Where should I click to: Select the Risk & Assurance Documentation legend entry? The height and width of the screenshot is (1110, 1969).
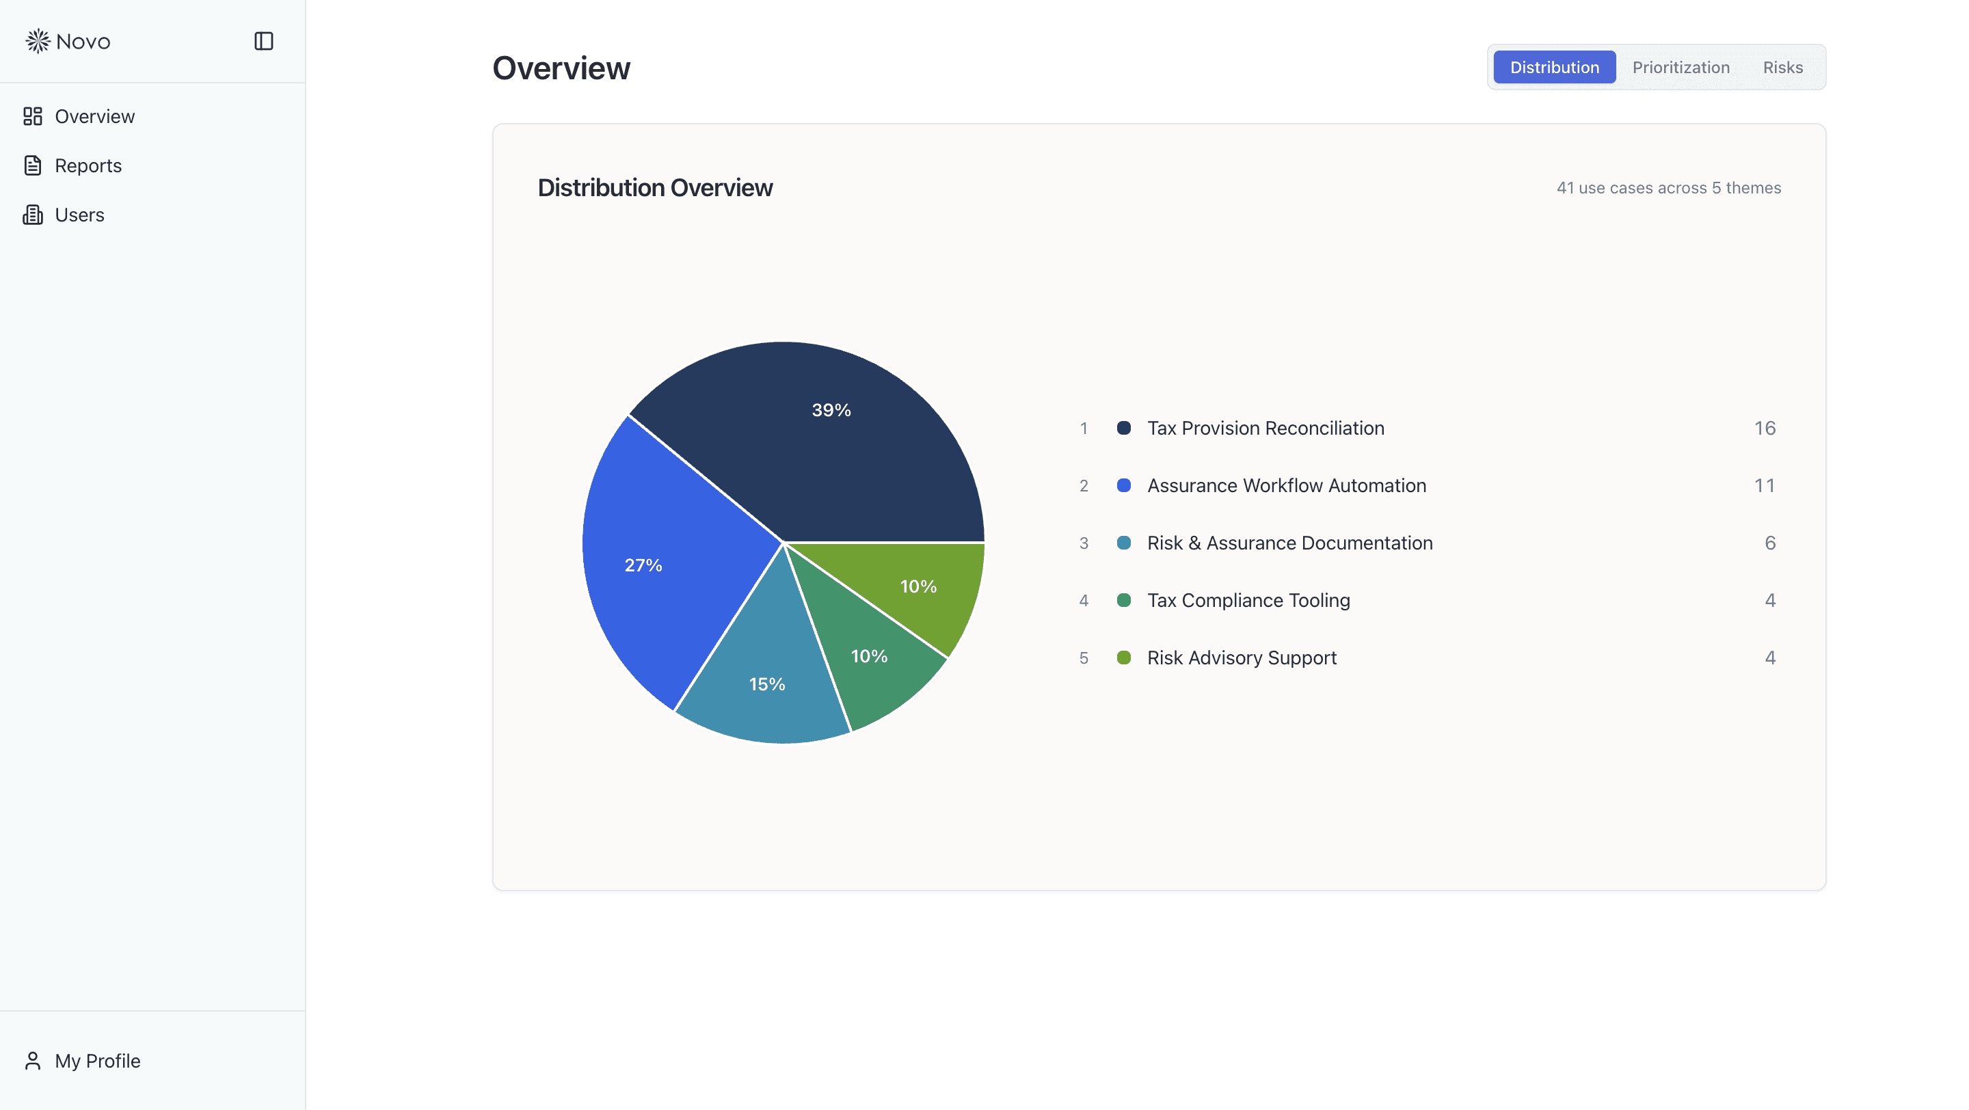1289,543
